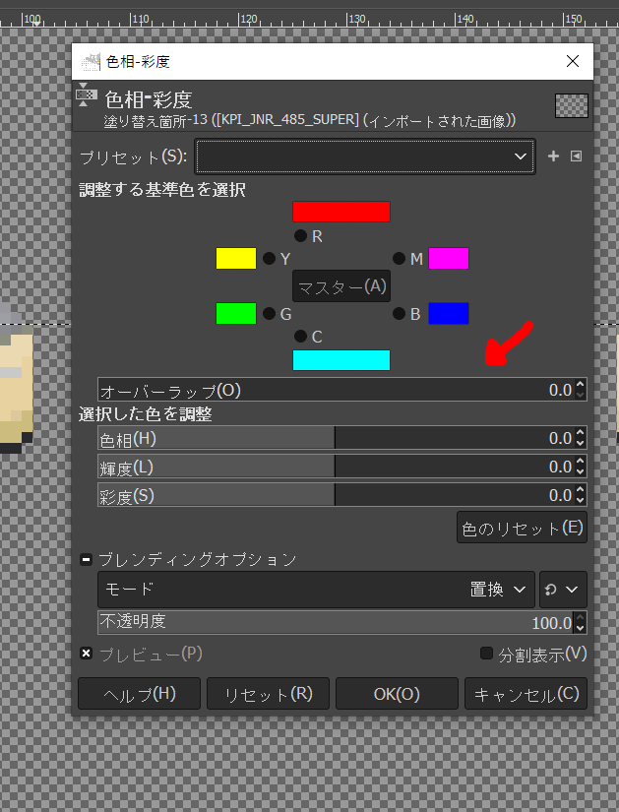Increase オーバーラップ value with up arrow
The width and height of the screenshot is (619, 812).
(581, 384)
